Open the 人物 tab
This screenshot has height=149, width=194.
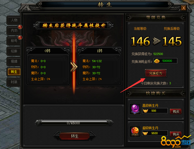click(14, 20)
